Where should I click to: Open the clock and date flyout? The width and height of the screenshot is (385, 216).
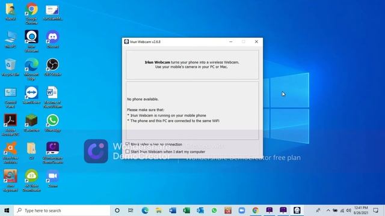tap(361, 211)
